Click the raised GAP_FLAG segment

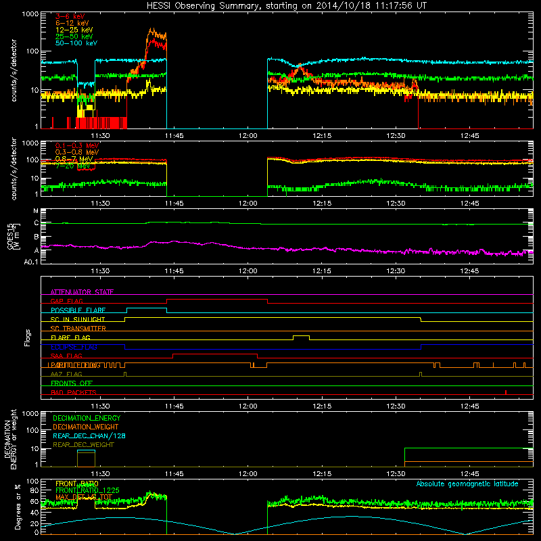pos(217,300)
